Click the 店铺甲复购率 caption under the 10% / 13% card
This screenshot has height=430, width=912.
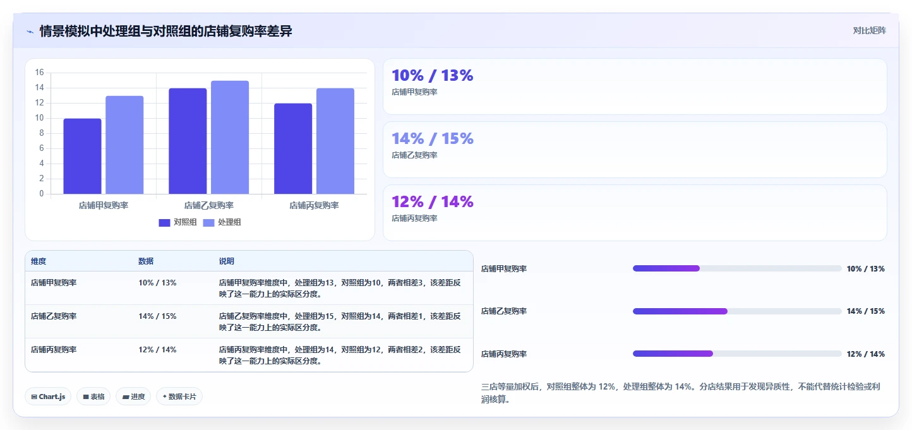pyautogui.click(x=414, y=92)
